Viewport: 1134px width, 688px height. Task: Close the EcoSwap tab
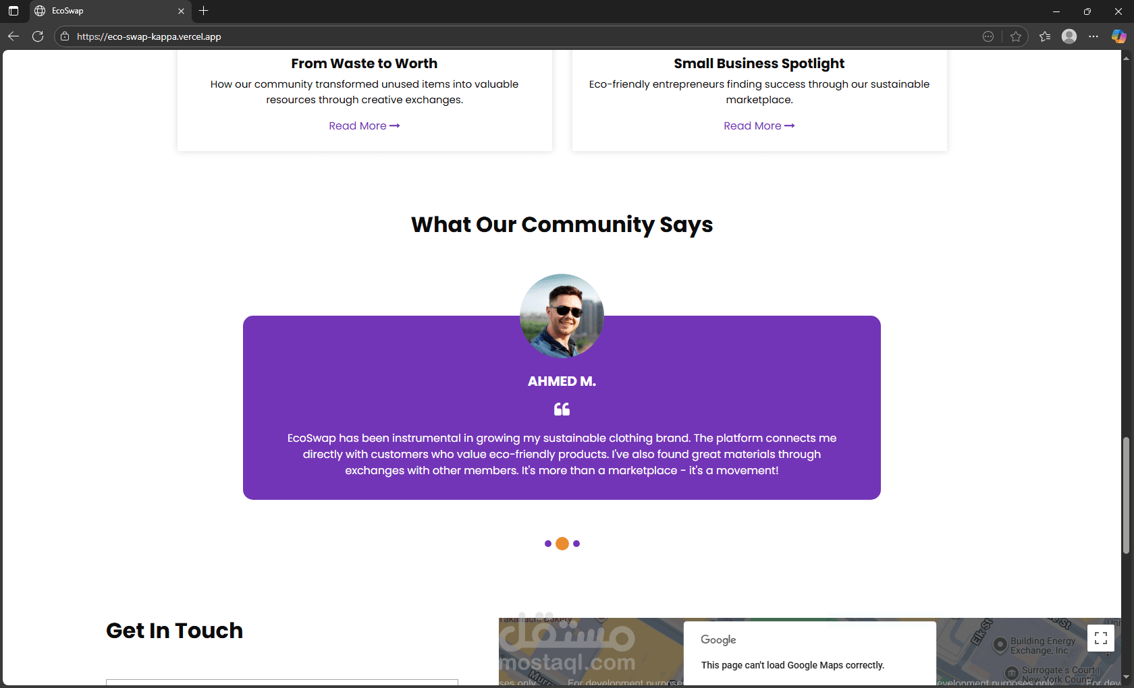click(181, 11)
